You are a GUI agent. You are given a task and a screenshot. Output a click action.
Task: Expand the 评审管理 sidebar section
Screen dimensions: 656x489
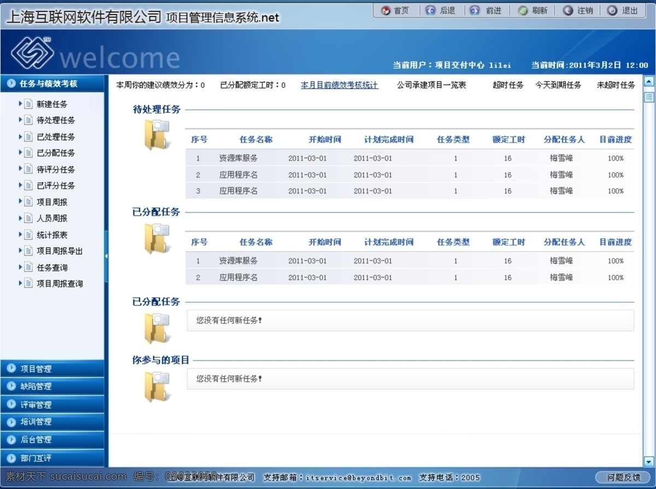click(52, 404)
